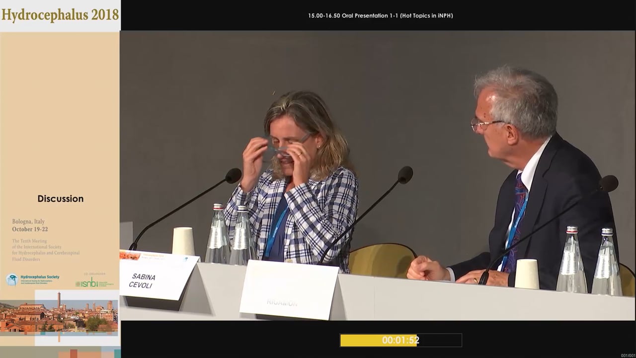Screen dimensions: 636x358
Task: Click the 'October 19-22' date text
Action: 30,229
